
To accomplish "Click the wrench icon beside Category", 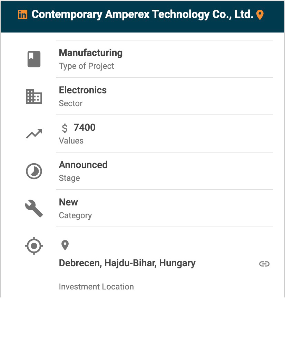I will 34,209.
